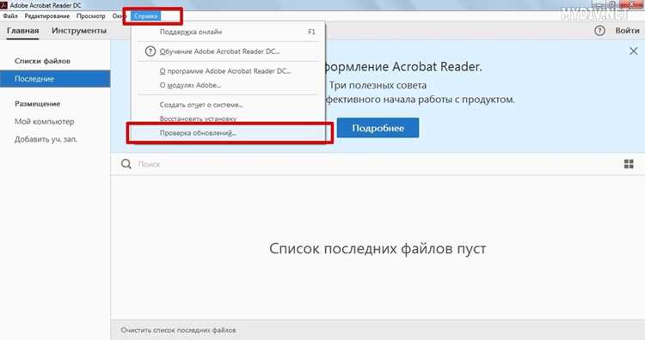Click the Список последних файлов пуст text
645x340 pixels.
(378, 248)
